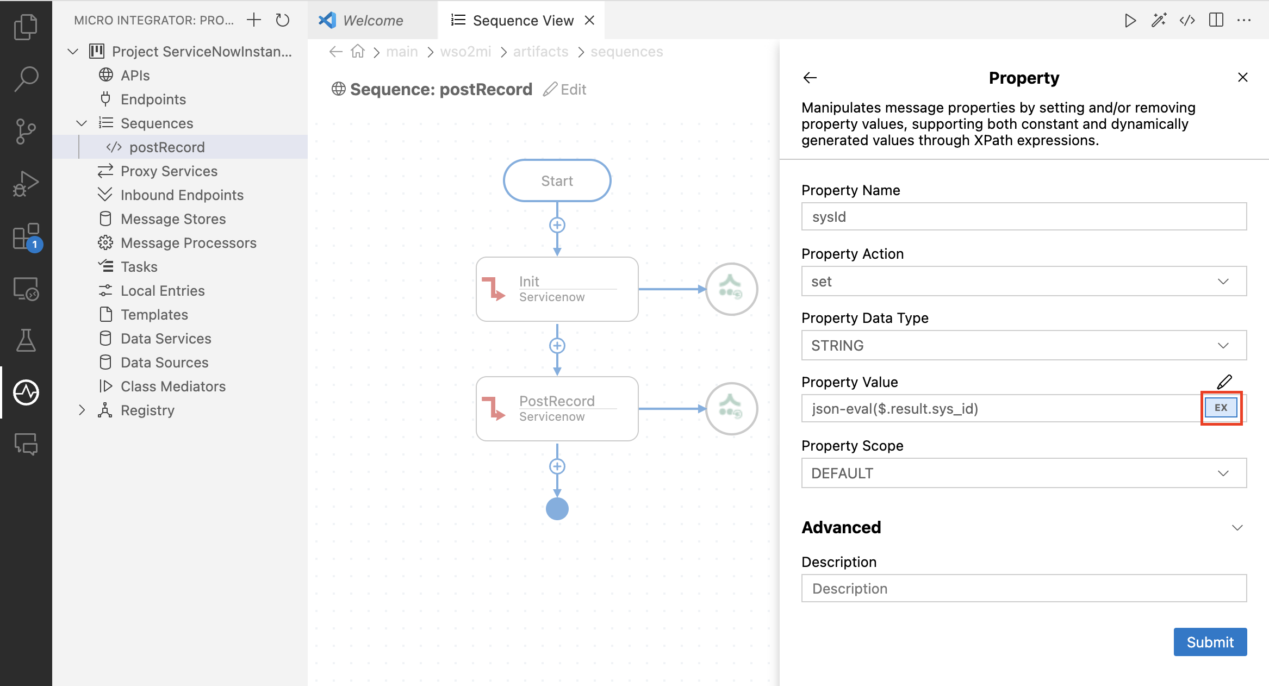Click the home icon in breadcrumb

pyautogui.click(x=358, y=52)
